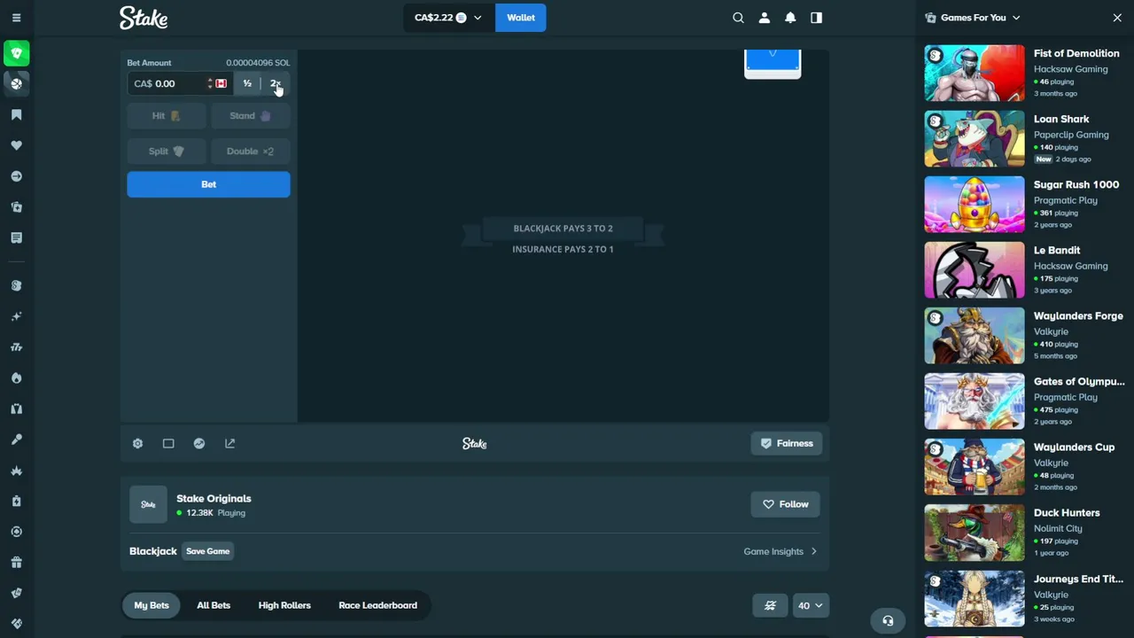Open the green Casino section icon

pyautogui.click(x=16, y=53)
